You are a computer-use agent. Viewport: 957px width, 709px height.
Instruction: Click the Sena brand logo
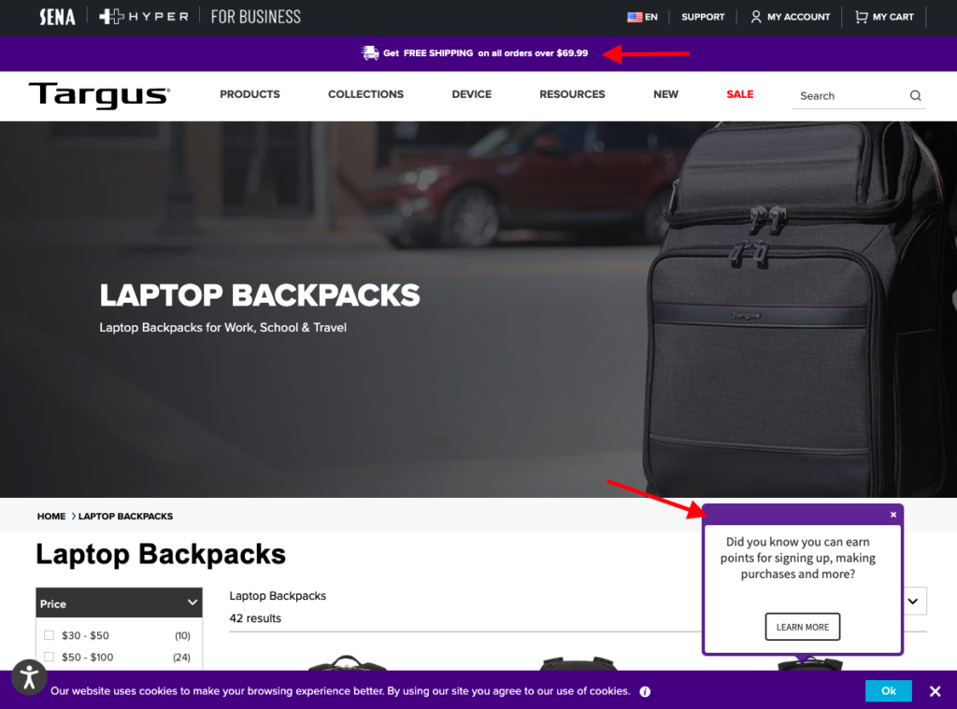tap(57, 17)
